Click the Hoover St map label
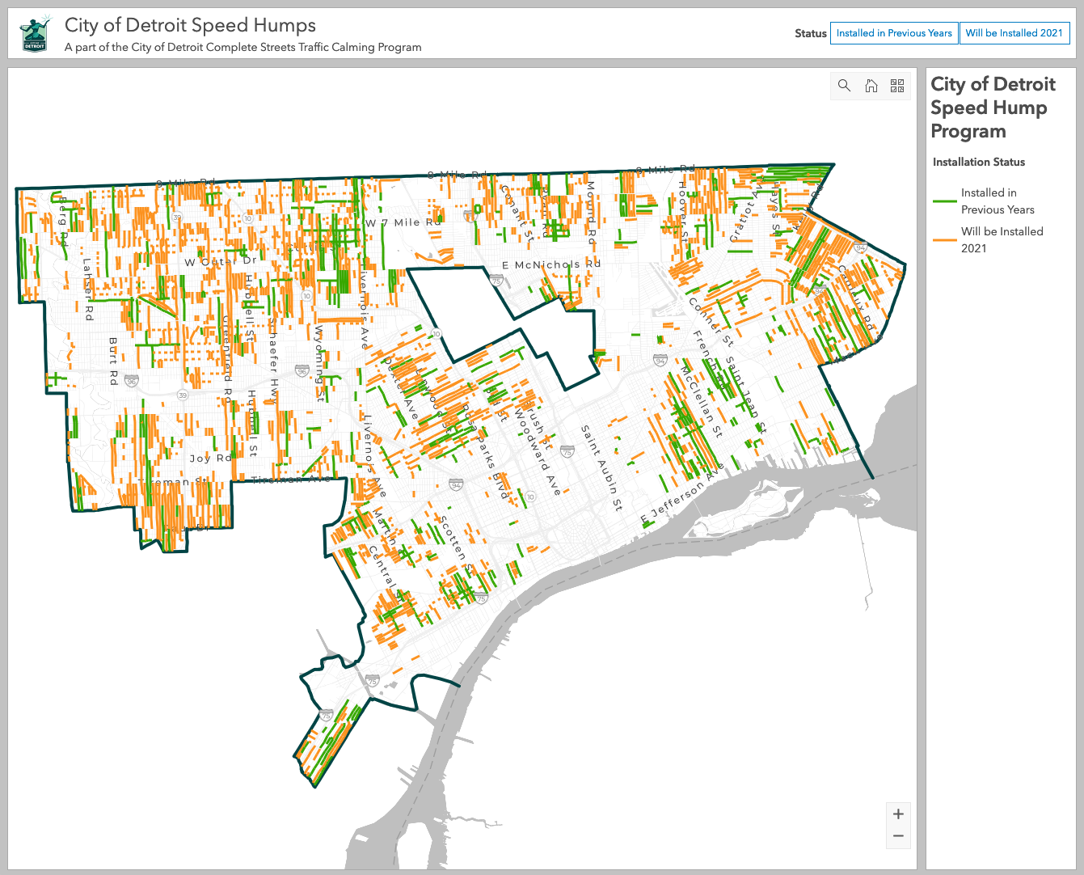The width and height of the screenshot is (1084, 875). pyautogui.click(x=684, y=213)
